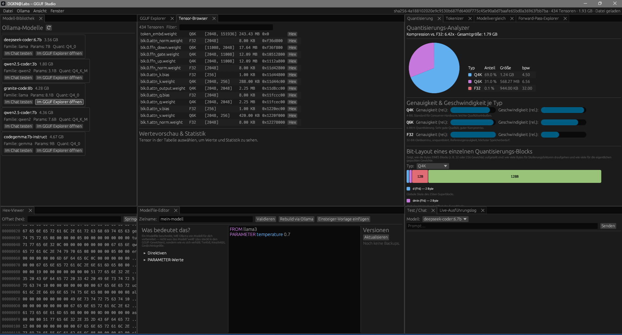
Task: Open Hex for blk.0.attn_q.weight row
Action: point(292,102)
